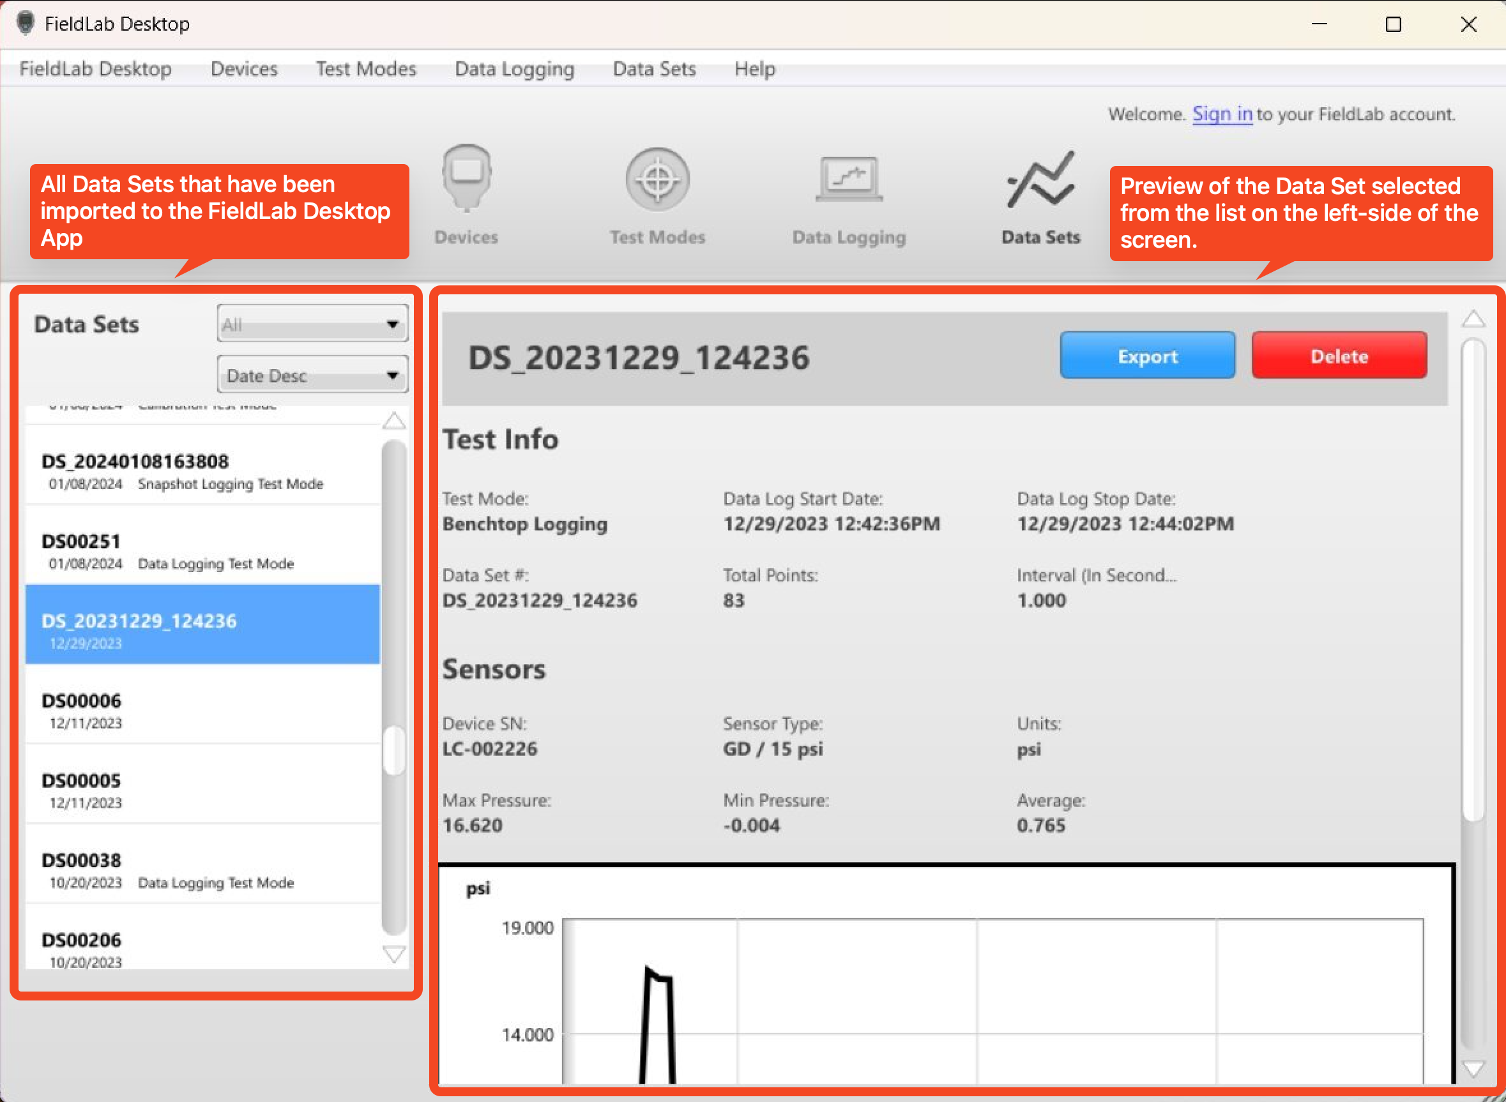
Task: Click the preview pane scroll up arrow
Action: (x=1473, y=319)
